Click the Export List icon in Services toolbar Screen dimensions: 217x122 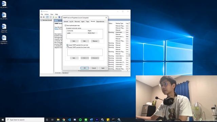coord(56,17)
